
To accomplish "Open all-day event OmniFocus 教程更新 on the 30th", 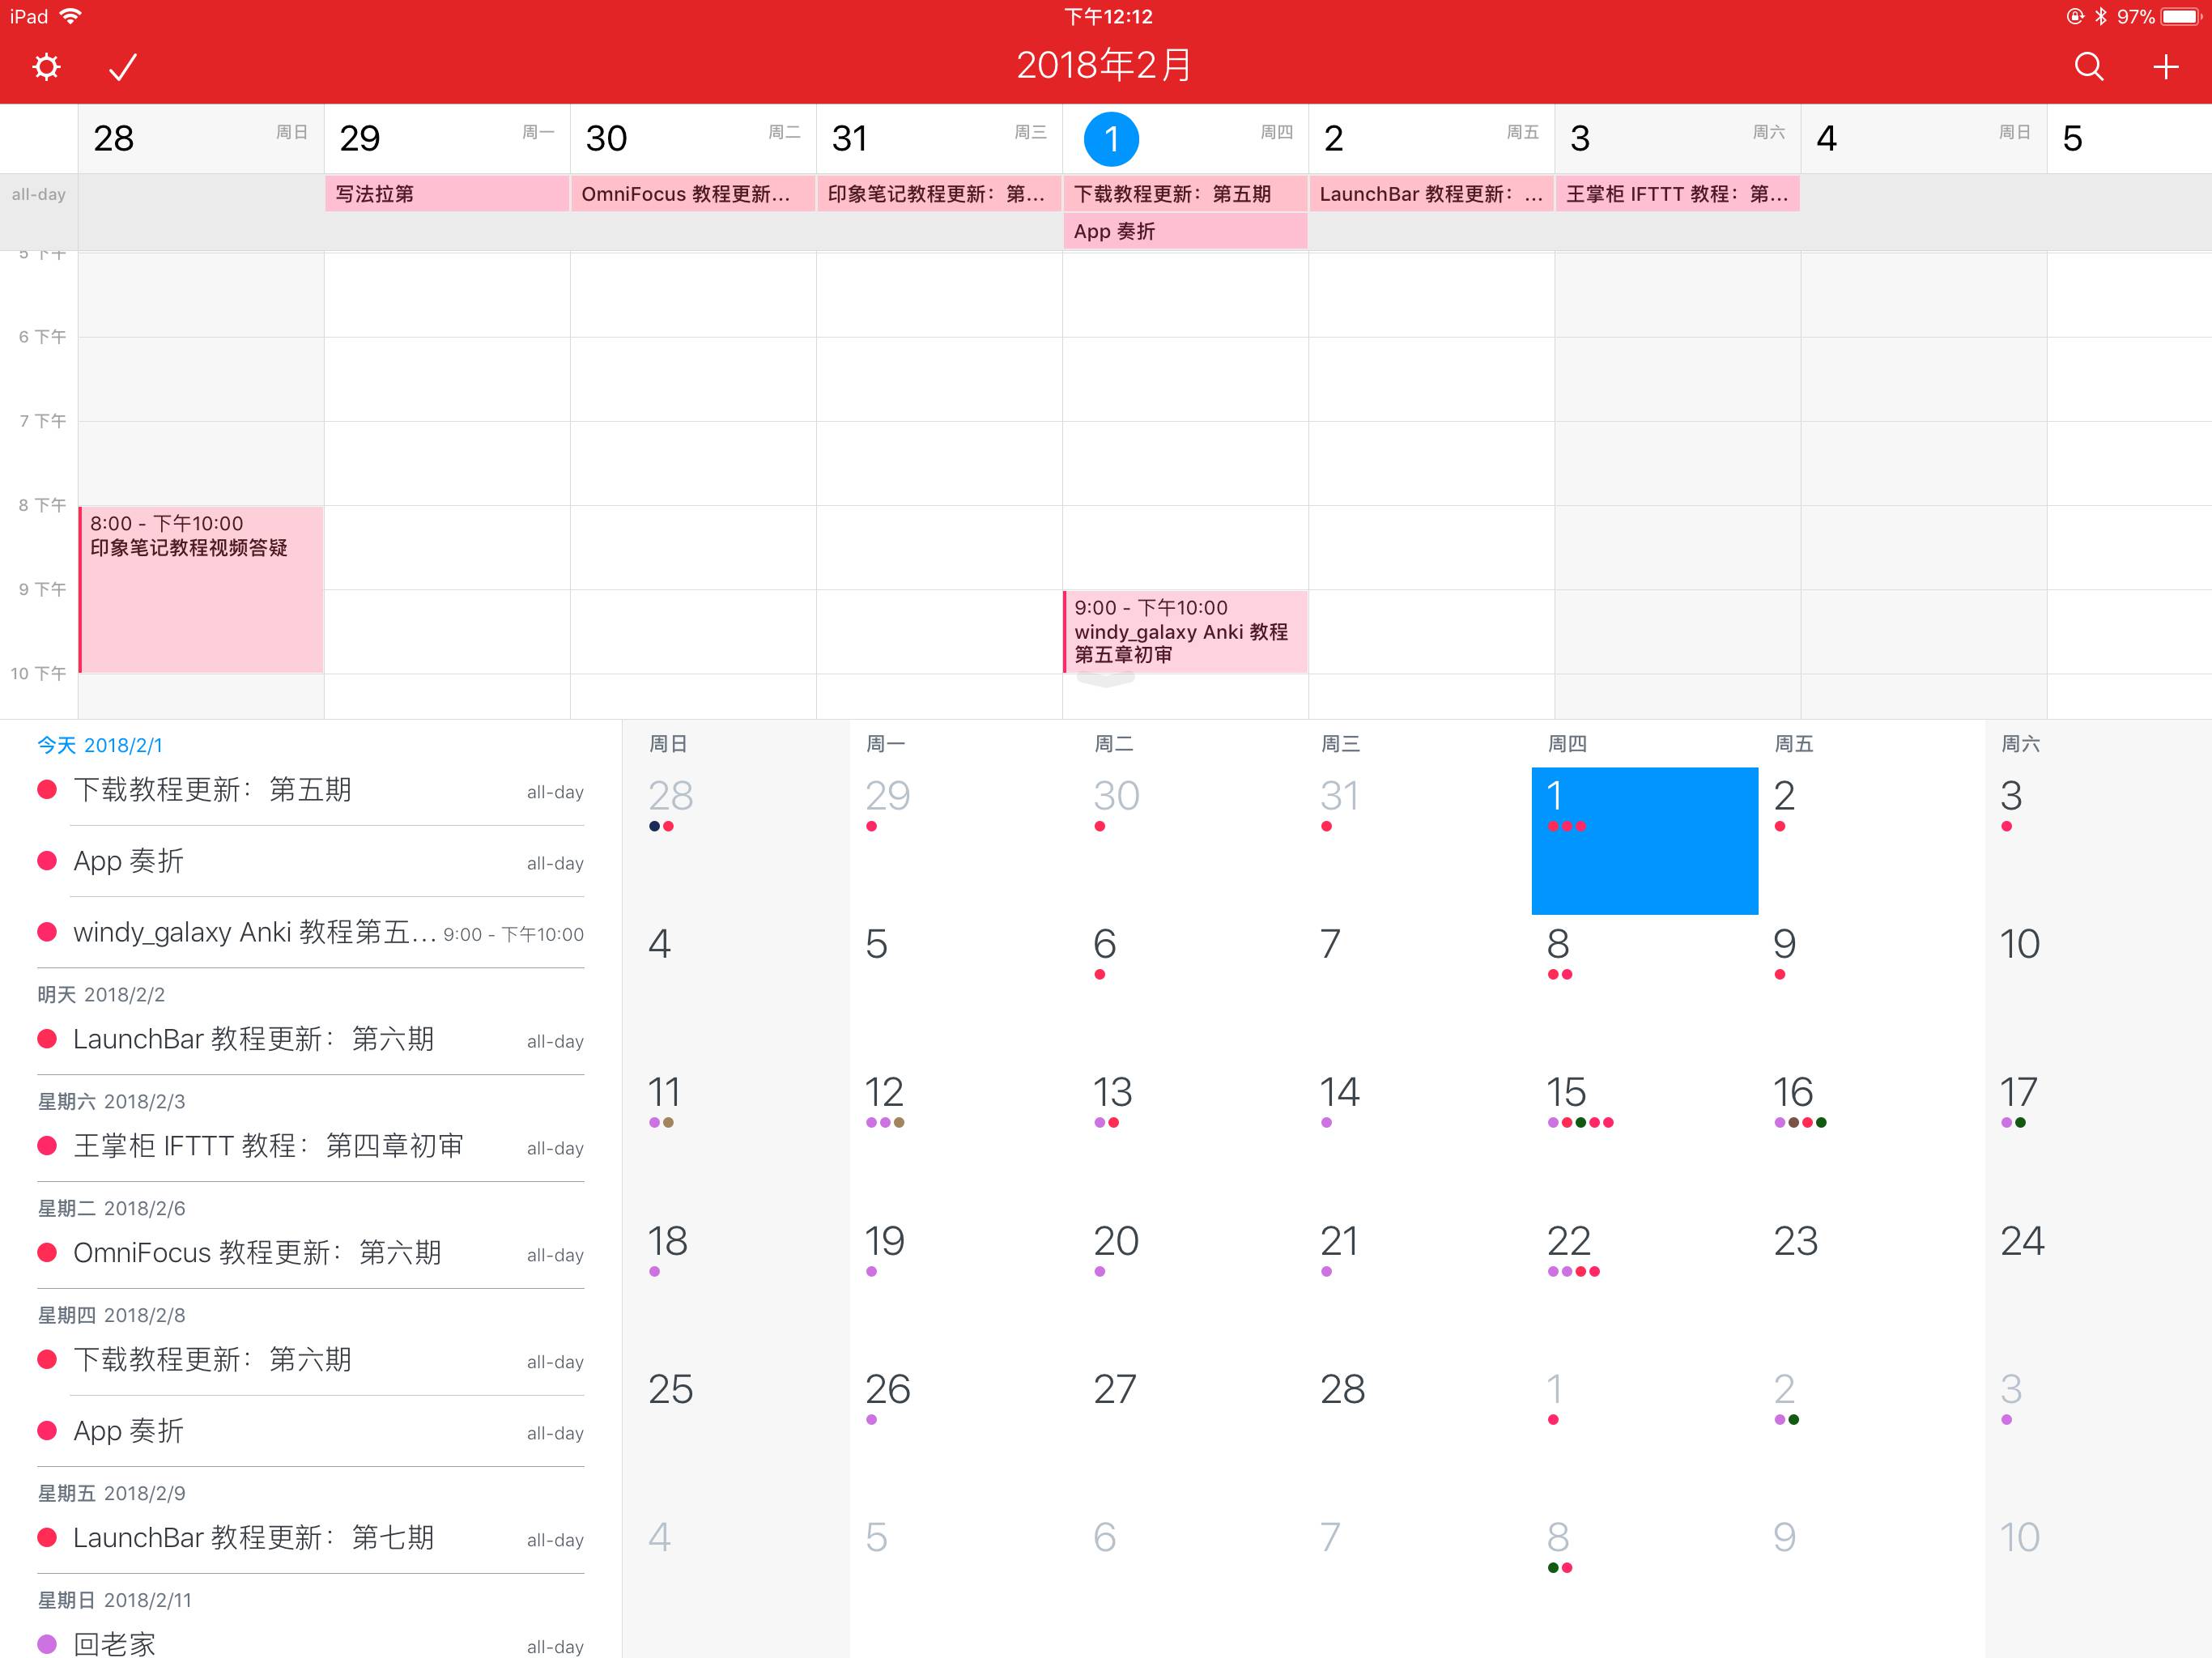I will tap(692, 194).
